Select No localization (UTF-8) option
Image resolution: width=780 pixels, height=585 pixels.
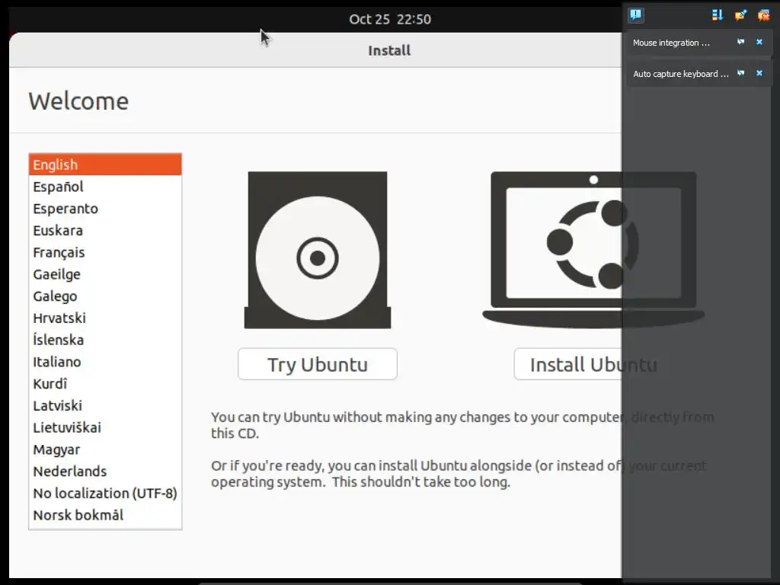[105, 493]
